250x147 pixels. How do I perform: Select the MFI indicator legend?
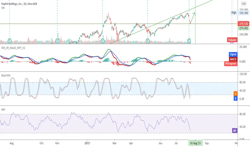pyautogui.click(x=3, y=110)
